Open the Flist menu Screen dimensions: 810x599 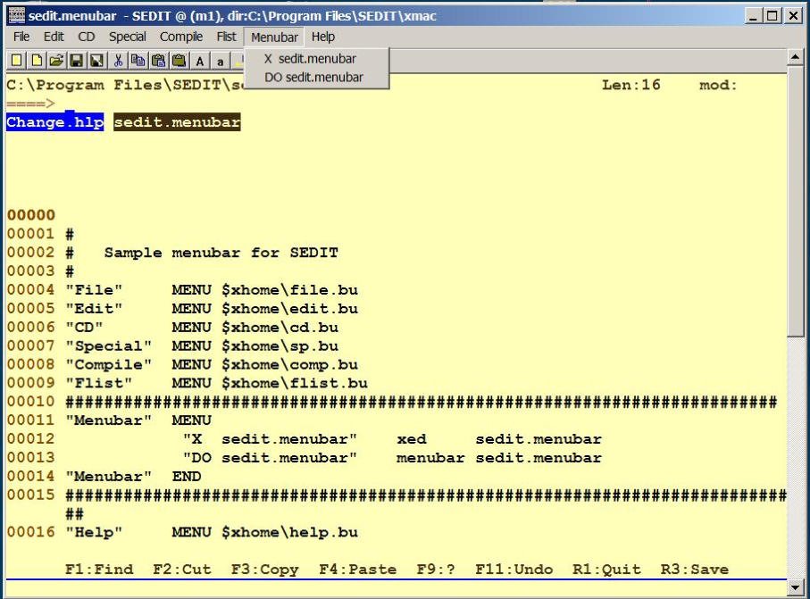pos(226,37)
